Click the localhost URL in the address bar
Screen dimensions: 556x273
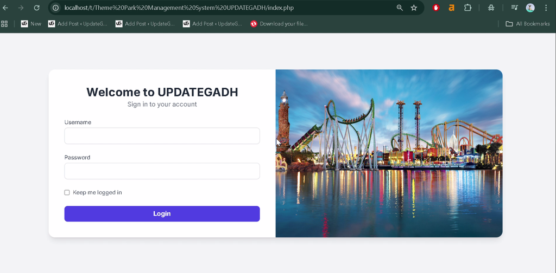(x=179, y=8)
